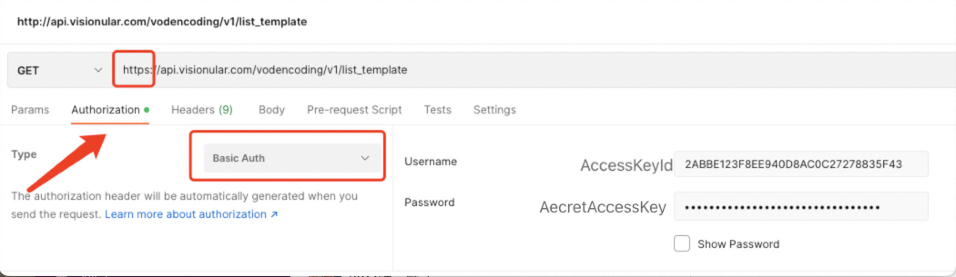This screenshot has height=277, width=956.
Task: Click the request URL input field
Action: pos(410,70)
